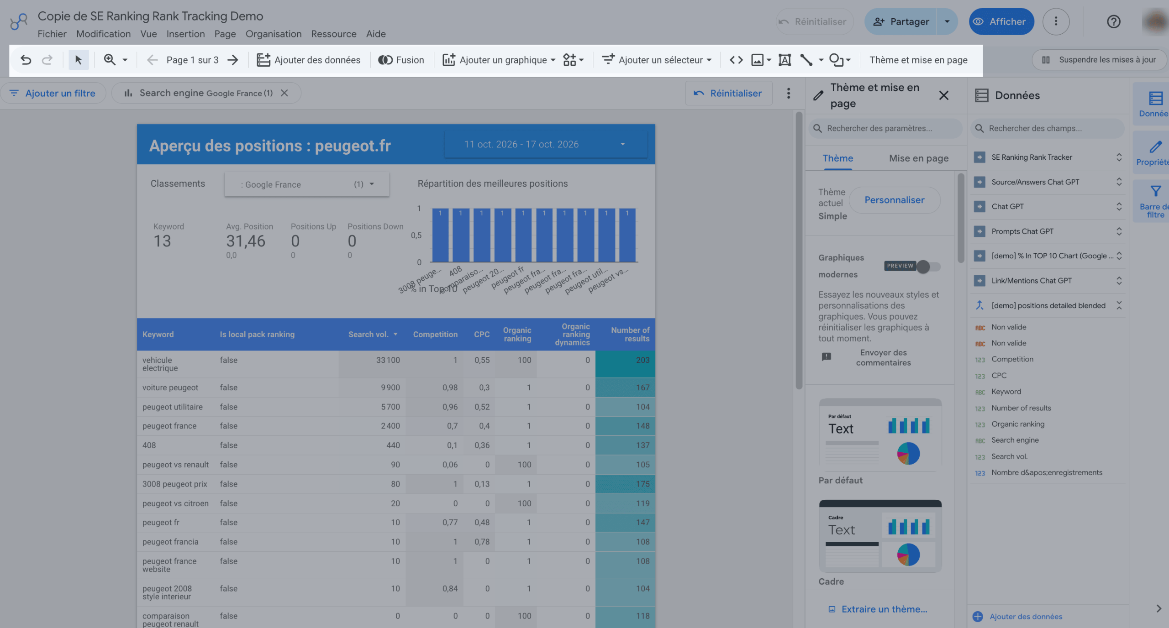Open the Partager dropdown arrow
Screen dimensions: 1169x628
pos(947,21)
